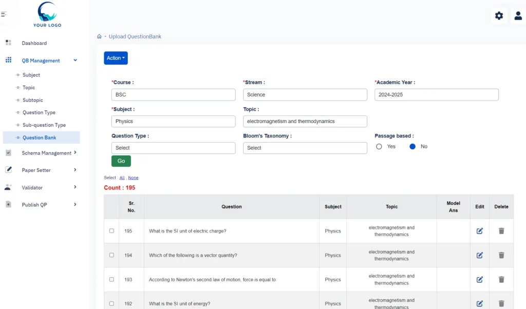Edit question 194 about vector quantity
This screenshot has width=526, height=309.
479,255
